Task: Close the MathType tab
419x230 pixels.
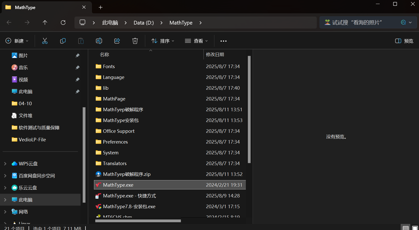Action: pos(84,7)
